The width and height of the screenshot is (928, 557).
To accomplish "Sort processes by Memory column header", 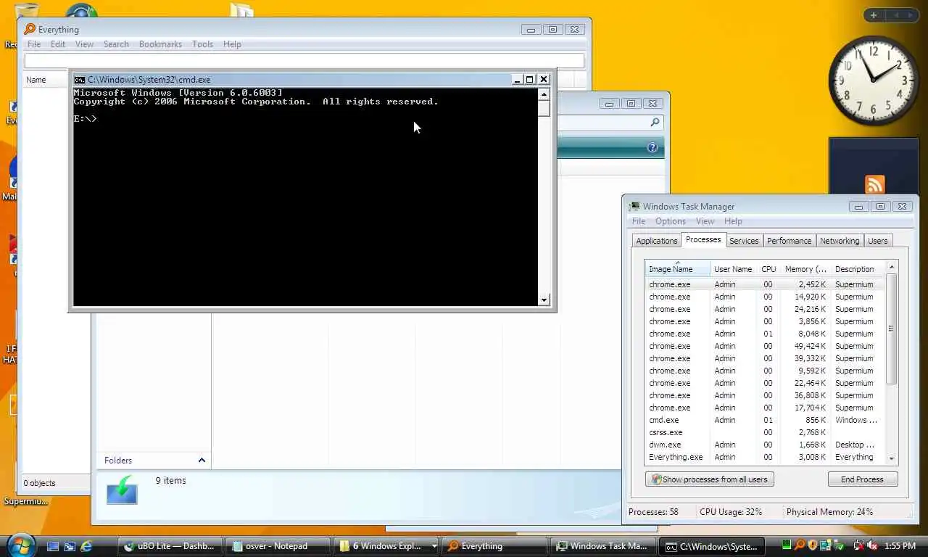I will pyautogui.click(x=805, y=269).
